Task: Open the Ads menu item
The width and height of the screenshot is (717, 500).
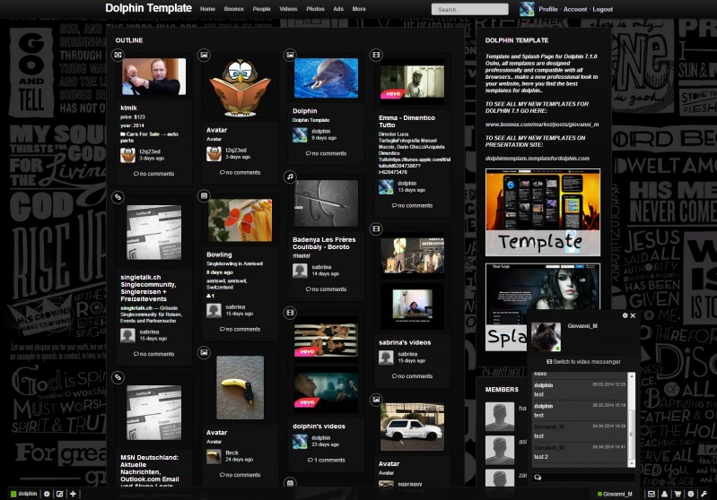Action: (x=338, y=9)
